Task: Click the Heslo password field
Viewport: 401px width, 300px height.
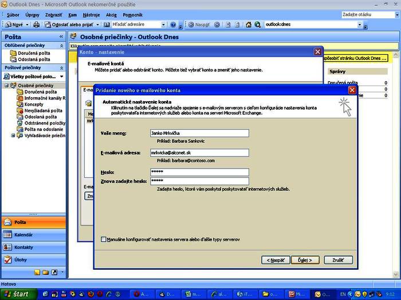Action: [199, 172]
